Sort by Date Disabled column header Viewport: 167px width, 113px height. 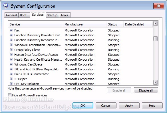138,24
